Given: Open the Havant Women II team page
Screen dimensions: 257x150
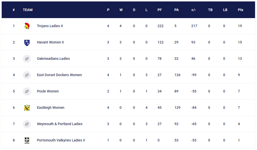Looking at the screenshot, I should [50, 42].
